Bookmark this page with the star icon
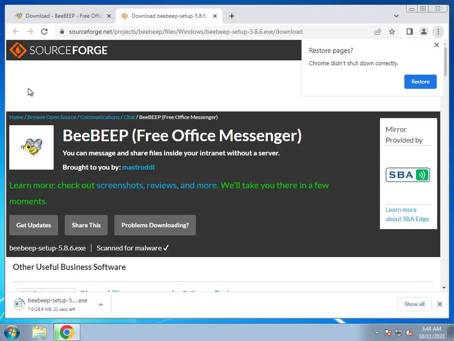This screenshot has width=454, height=341. pos(392,32)
